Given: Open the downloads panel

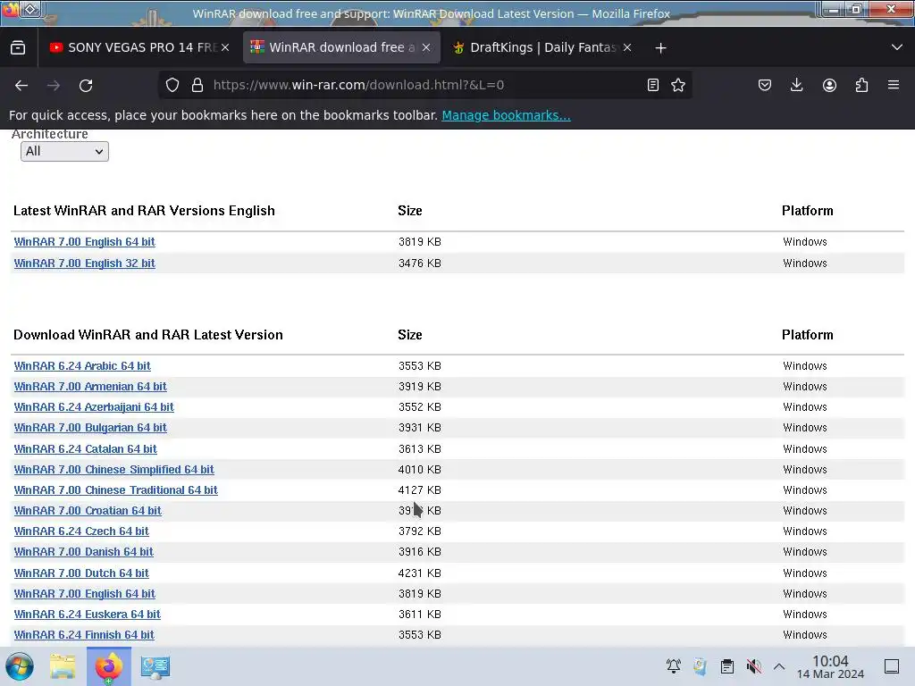Looking at the screenshot, I should 796,85.
